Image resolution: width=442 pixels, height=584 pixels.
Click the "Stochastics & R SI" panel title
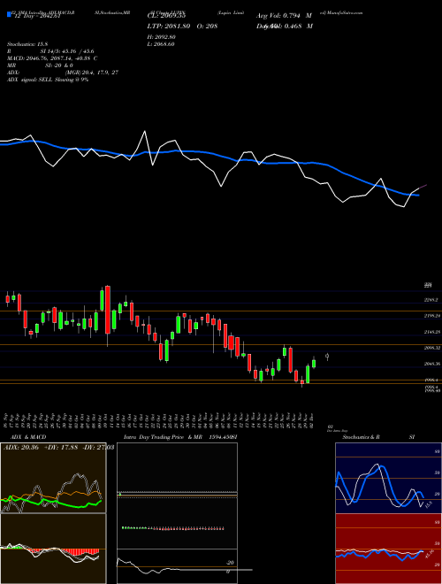378,437
